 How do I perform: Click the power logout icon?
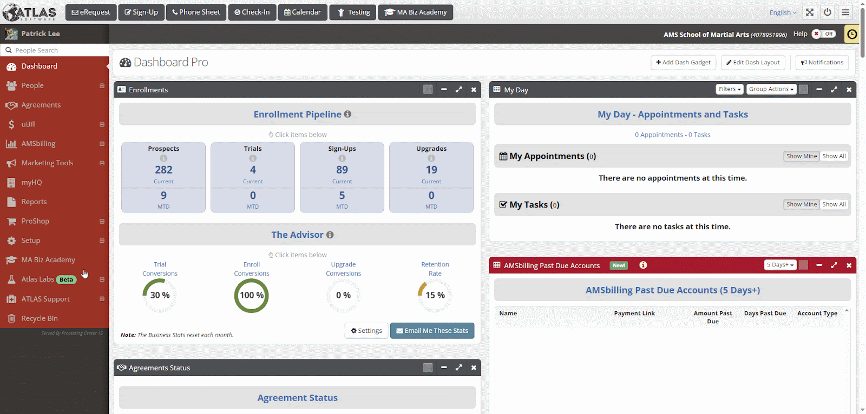[827, 12]
